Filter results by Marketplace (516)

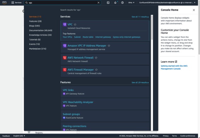(38, 49)
